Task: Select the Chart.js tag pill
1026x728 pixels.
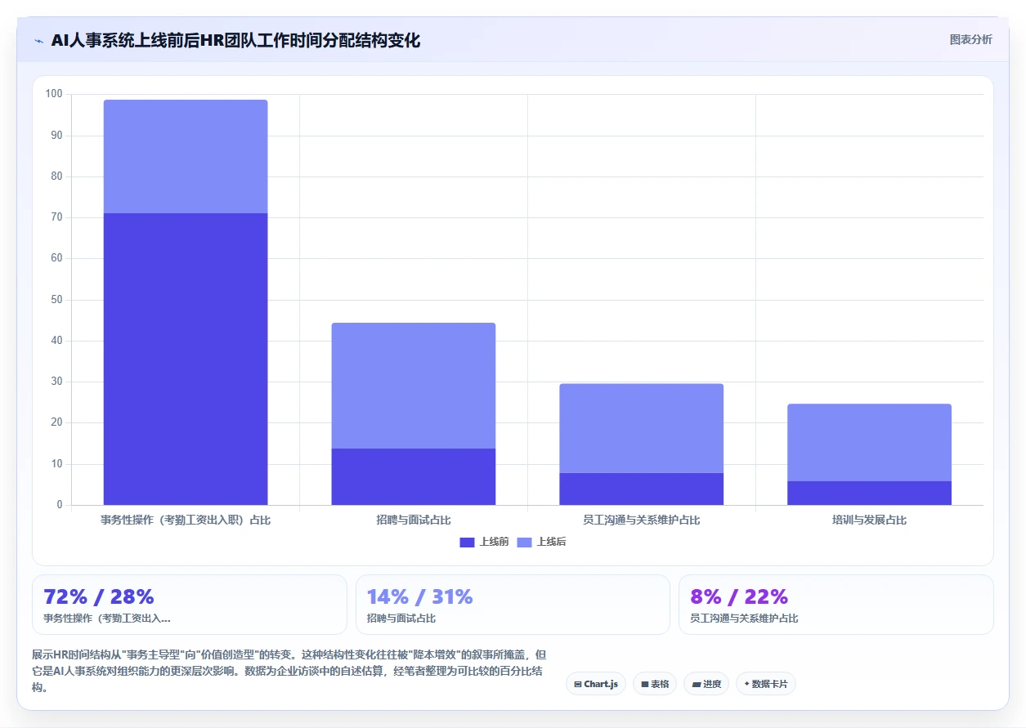Action: pyautogui.click(x=596, y=684)
